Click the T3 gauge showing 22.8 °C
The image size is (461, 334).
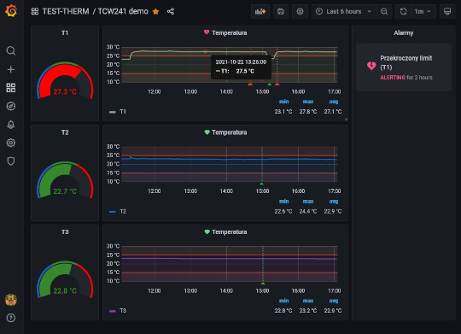tap(65, 279)
